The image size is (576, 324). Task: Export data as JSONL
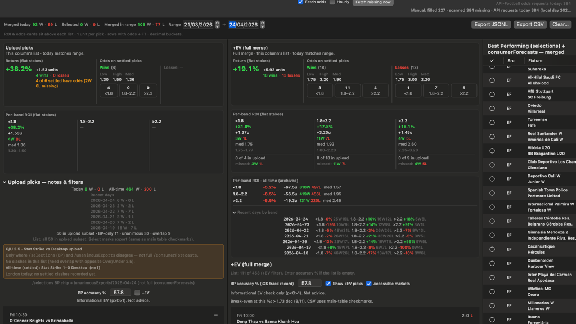click(490, 25)
